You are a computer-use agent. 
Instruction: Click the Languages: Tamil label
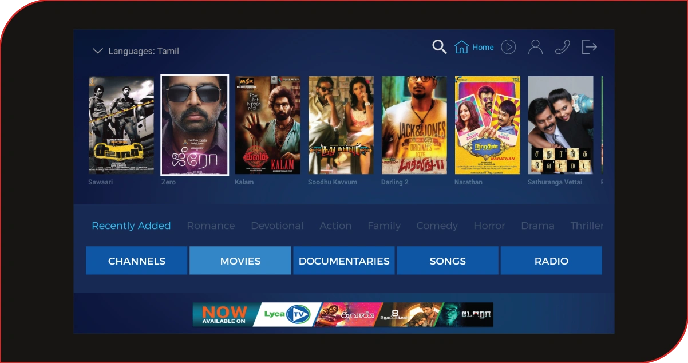click(144, 51)
